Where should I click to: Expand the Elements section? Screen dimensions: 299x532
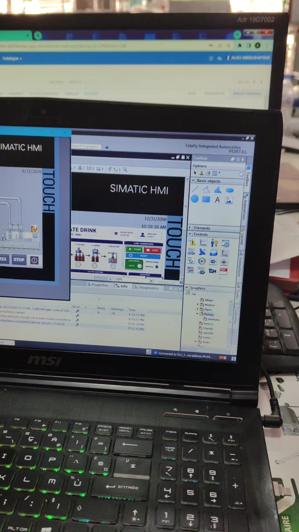(190, 227)
